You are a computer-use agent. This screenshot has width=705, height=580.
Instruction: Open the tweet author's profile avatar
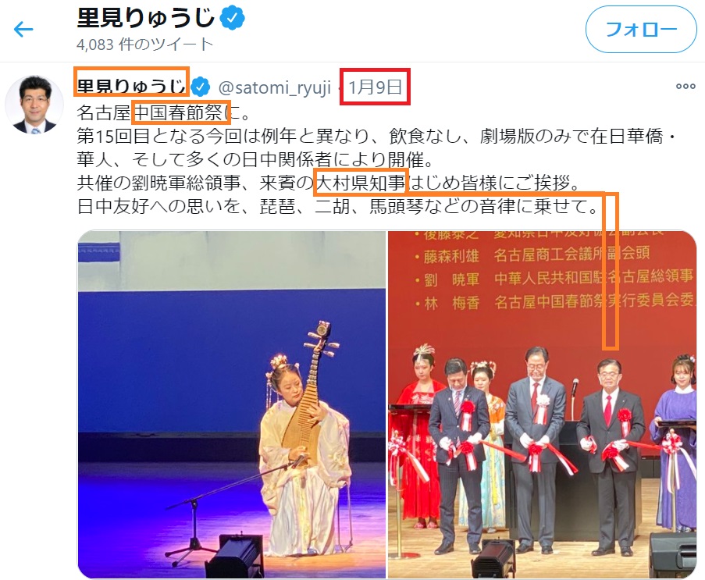(x=34, y=105)
